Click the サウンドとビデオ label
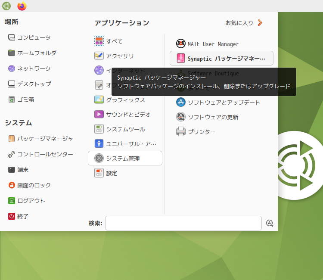323x280 pixels. coord(128,114)
